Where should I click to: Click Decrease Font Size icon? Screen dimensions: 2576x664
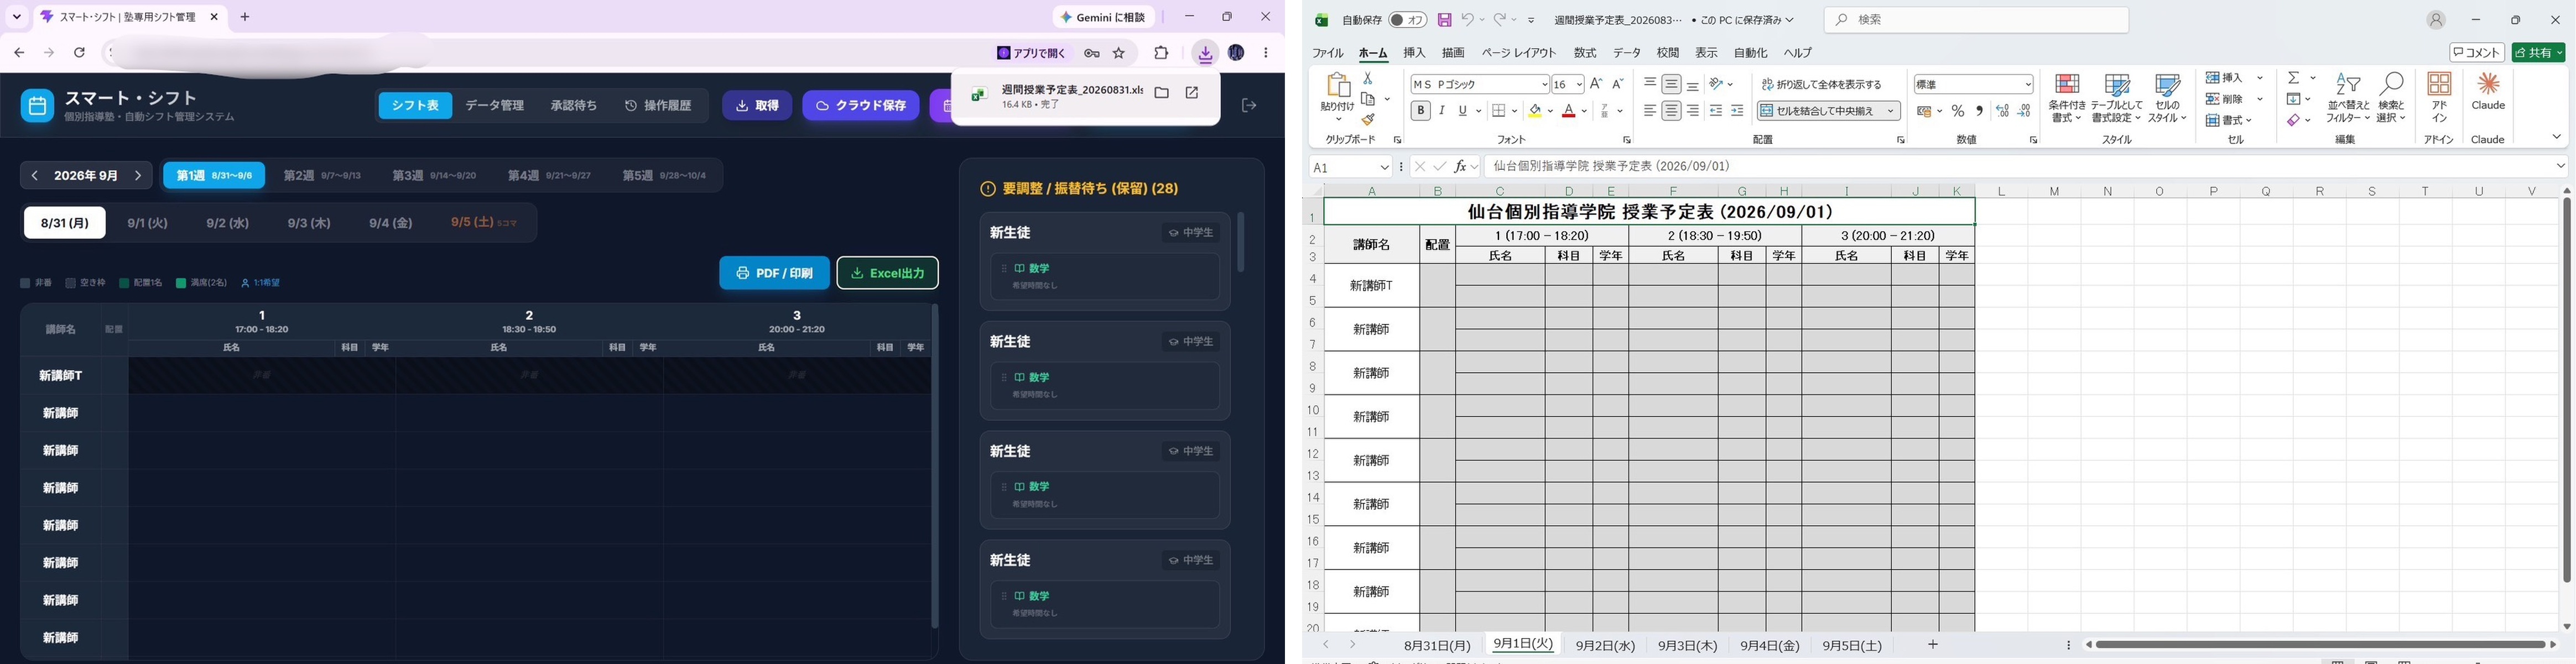coord(1618,84)
